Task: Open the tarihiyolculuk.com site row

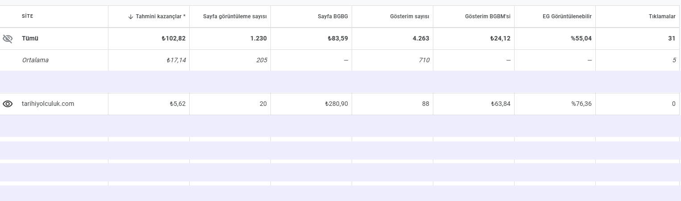Action: click(x=48, y=104)
